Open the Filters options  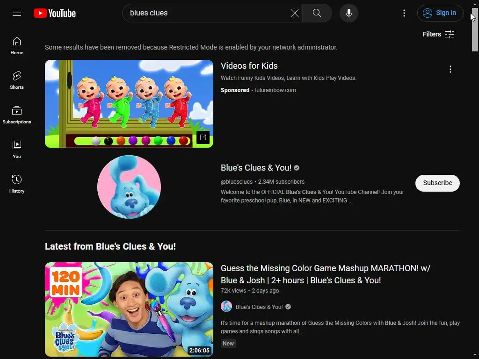click(x=438, y=34)
